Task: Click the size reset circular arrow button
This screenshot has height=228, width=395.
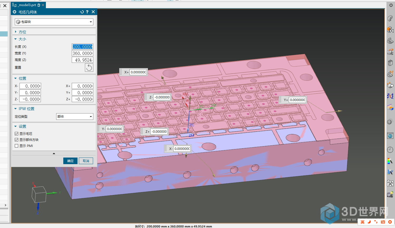Action: tap(89, 68)
